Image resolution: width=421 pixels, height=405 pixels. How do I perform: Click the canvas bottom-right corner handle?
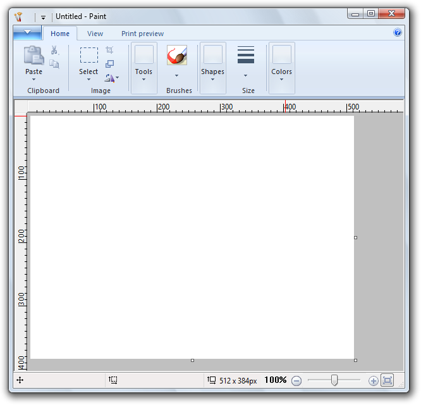click(355, 361)
